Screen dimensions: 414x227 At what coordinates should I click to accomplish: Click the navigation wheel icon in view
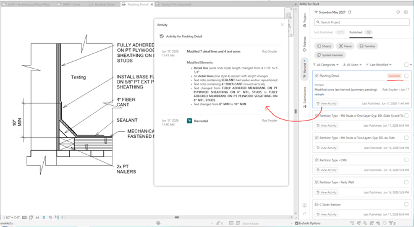tap(289, 15)
